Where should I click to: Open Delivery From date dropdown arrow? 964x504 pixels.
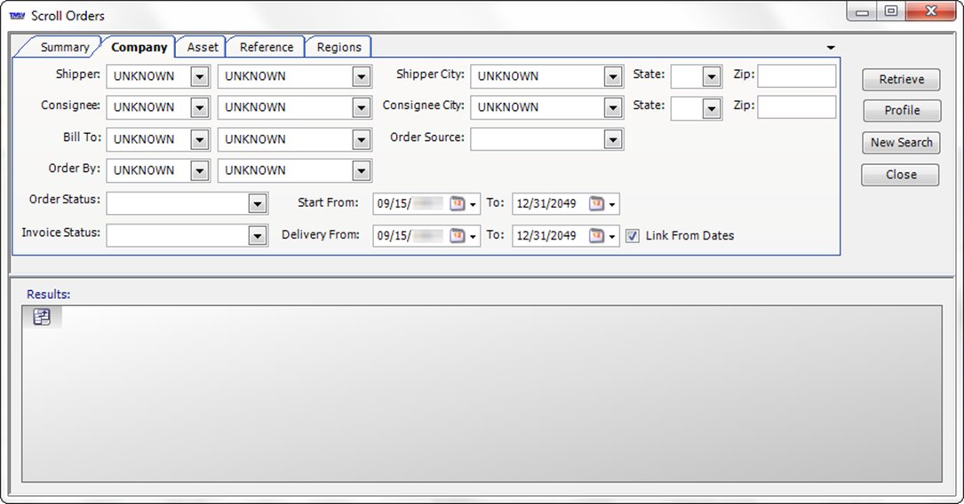[473, 236]
